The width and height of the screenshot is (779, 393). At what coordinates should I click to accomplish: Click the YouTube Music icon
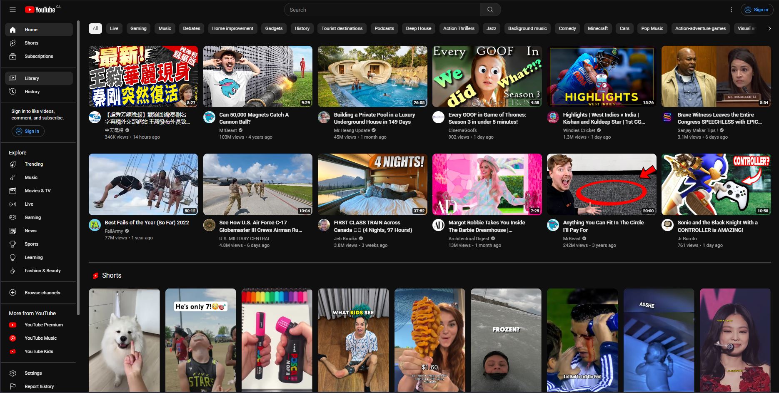pos(13,338)
